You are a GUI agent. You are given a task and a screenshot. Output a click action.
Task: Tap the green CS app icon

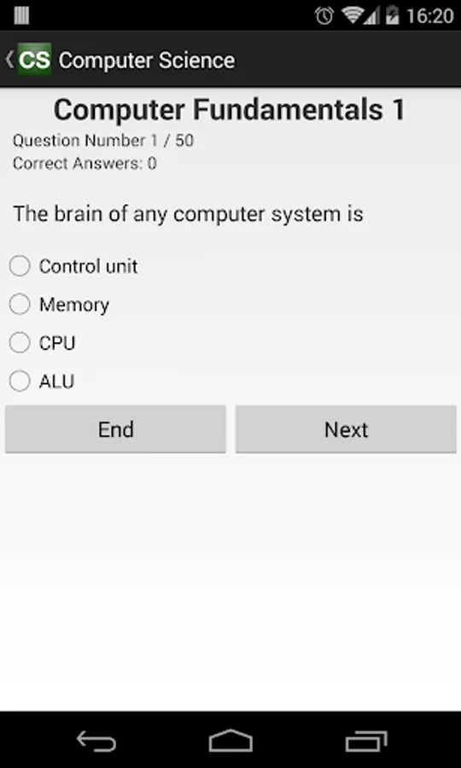pyautogui.click(x=34, y=60)
